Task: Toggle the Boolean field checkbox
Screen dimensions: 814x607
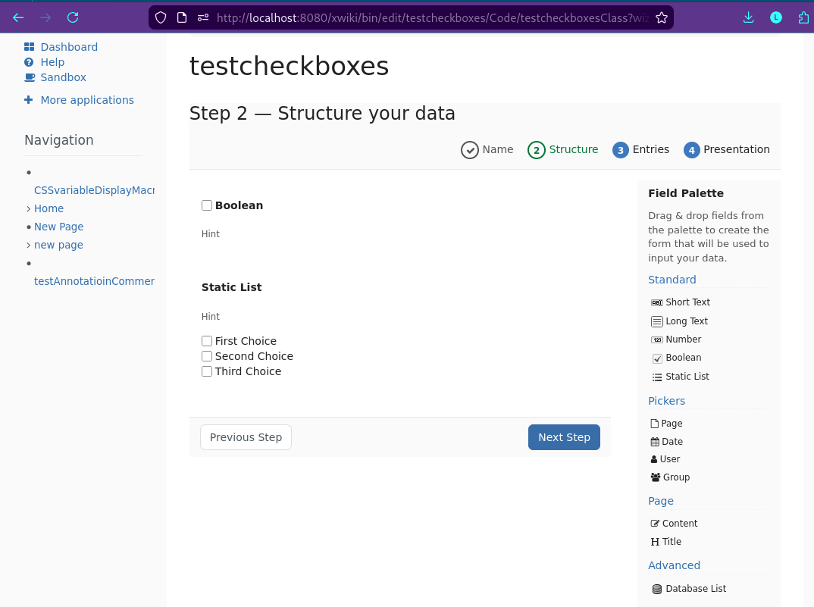Action: coord(207,205)
